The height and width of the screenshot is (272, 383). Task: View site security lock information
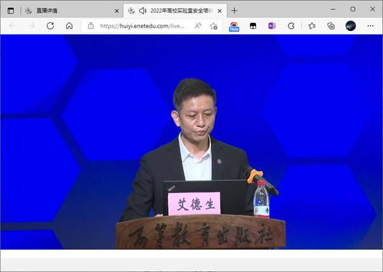[91, 26]
